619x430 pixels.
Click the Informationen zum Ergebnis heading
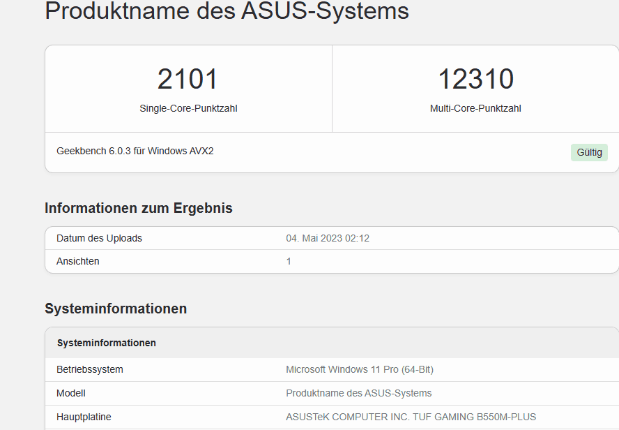point(139,208)
